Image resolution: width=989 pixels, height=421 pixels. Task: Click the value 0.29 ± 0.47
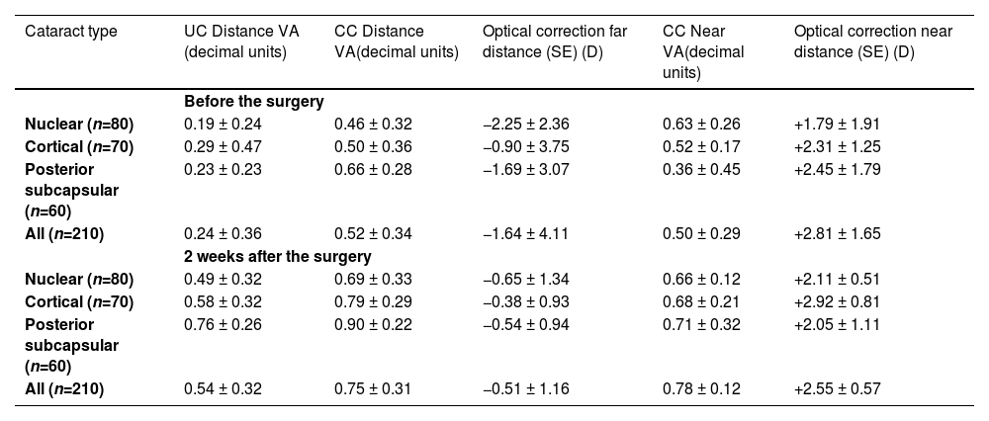click(223, 146)
